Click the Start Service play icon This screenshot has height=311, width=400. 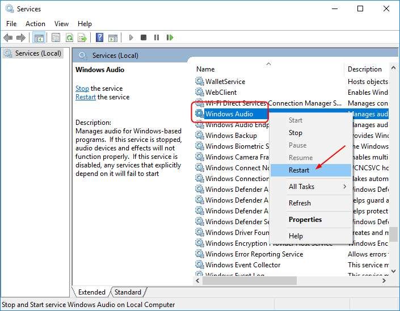tap(131, 38)
